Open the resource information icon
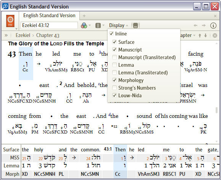This screenshot has width=221, height=180. click(x=213, y=26)
